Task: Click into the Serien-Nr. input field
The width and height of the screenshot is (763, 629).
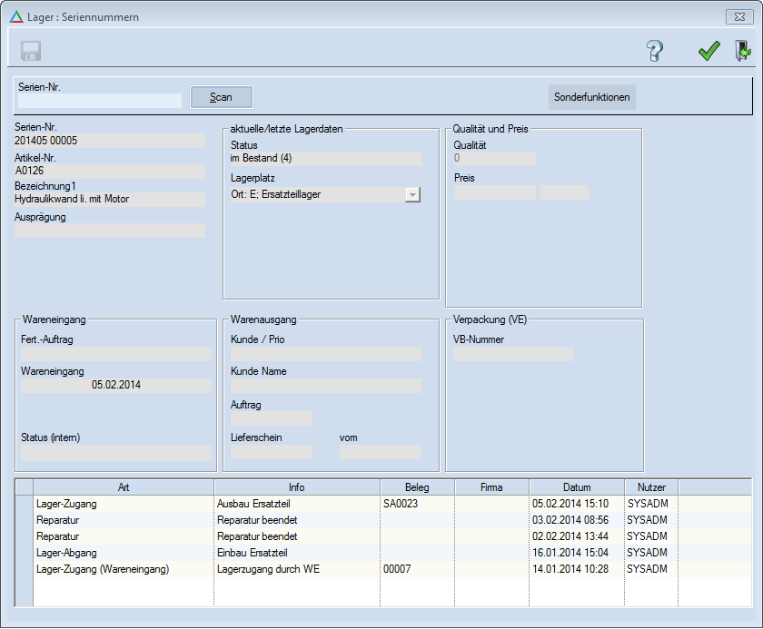Action: point(100,101)
